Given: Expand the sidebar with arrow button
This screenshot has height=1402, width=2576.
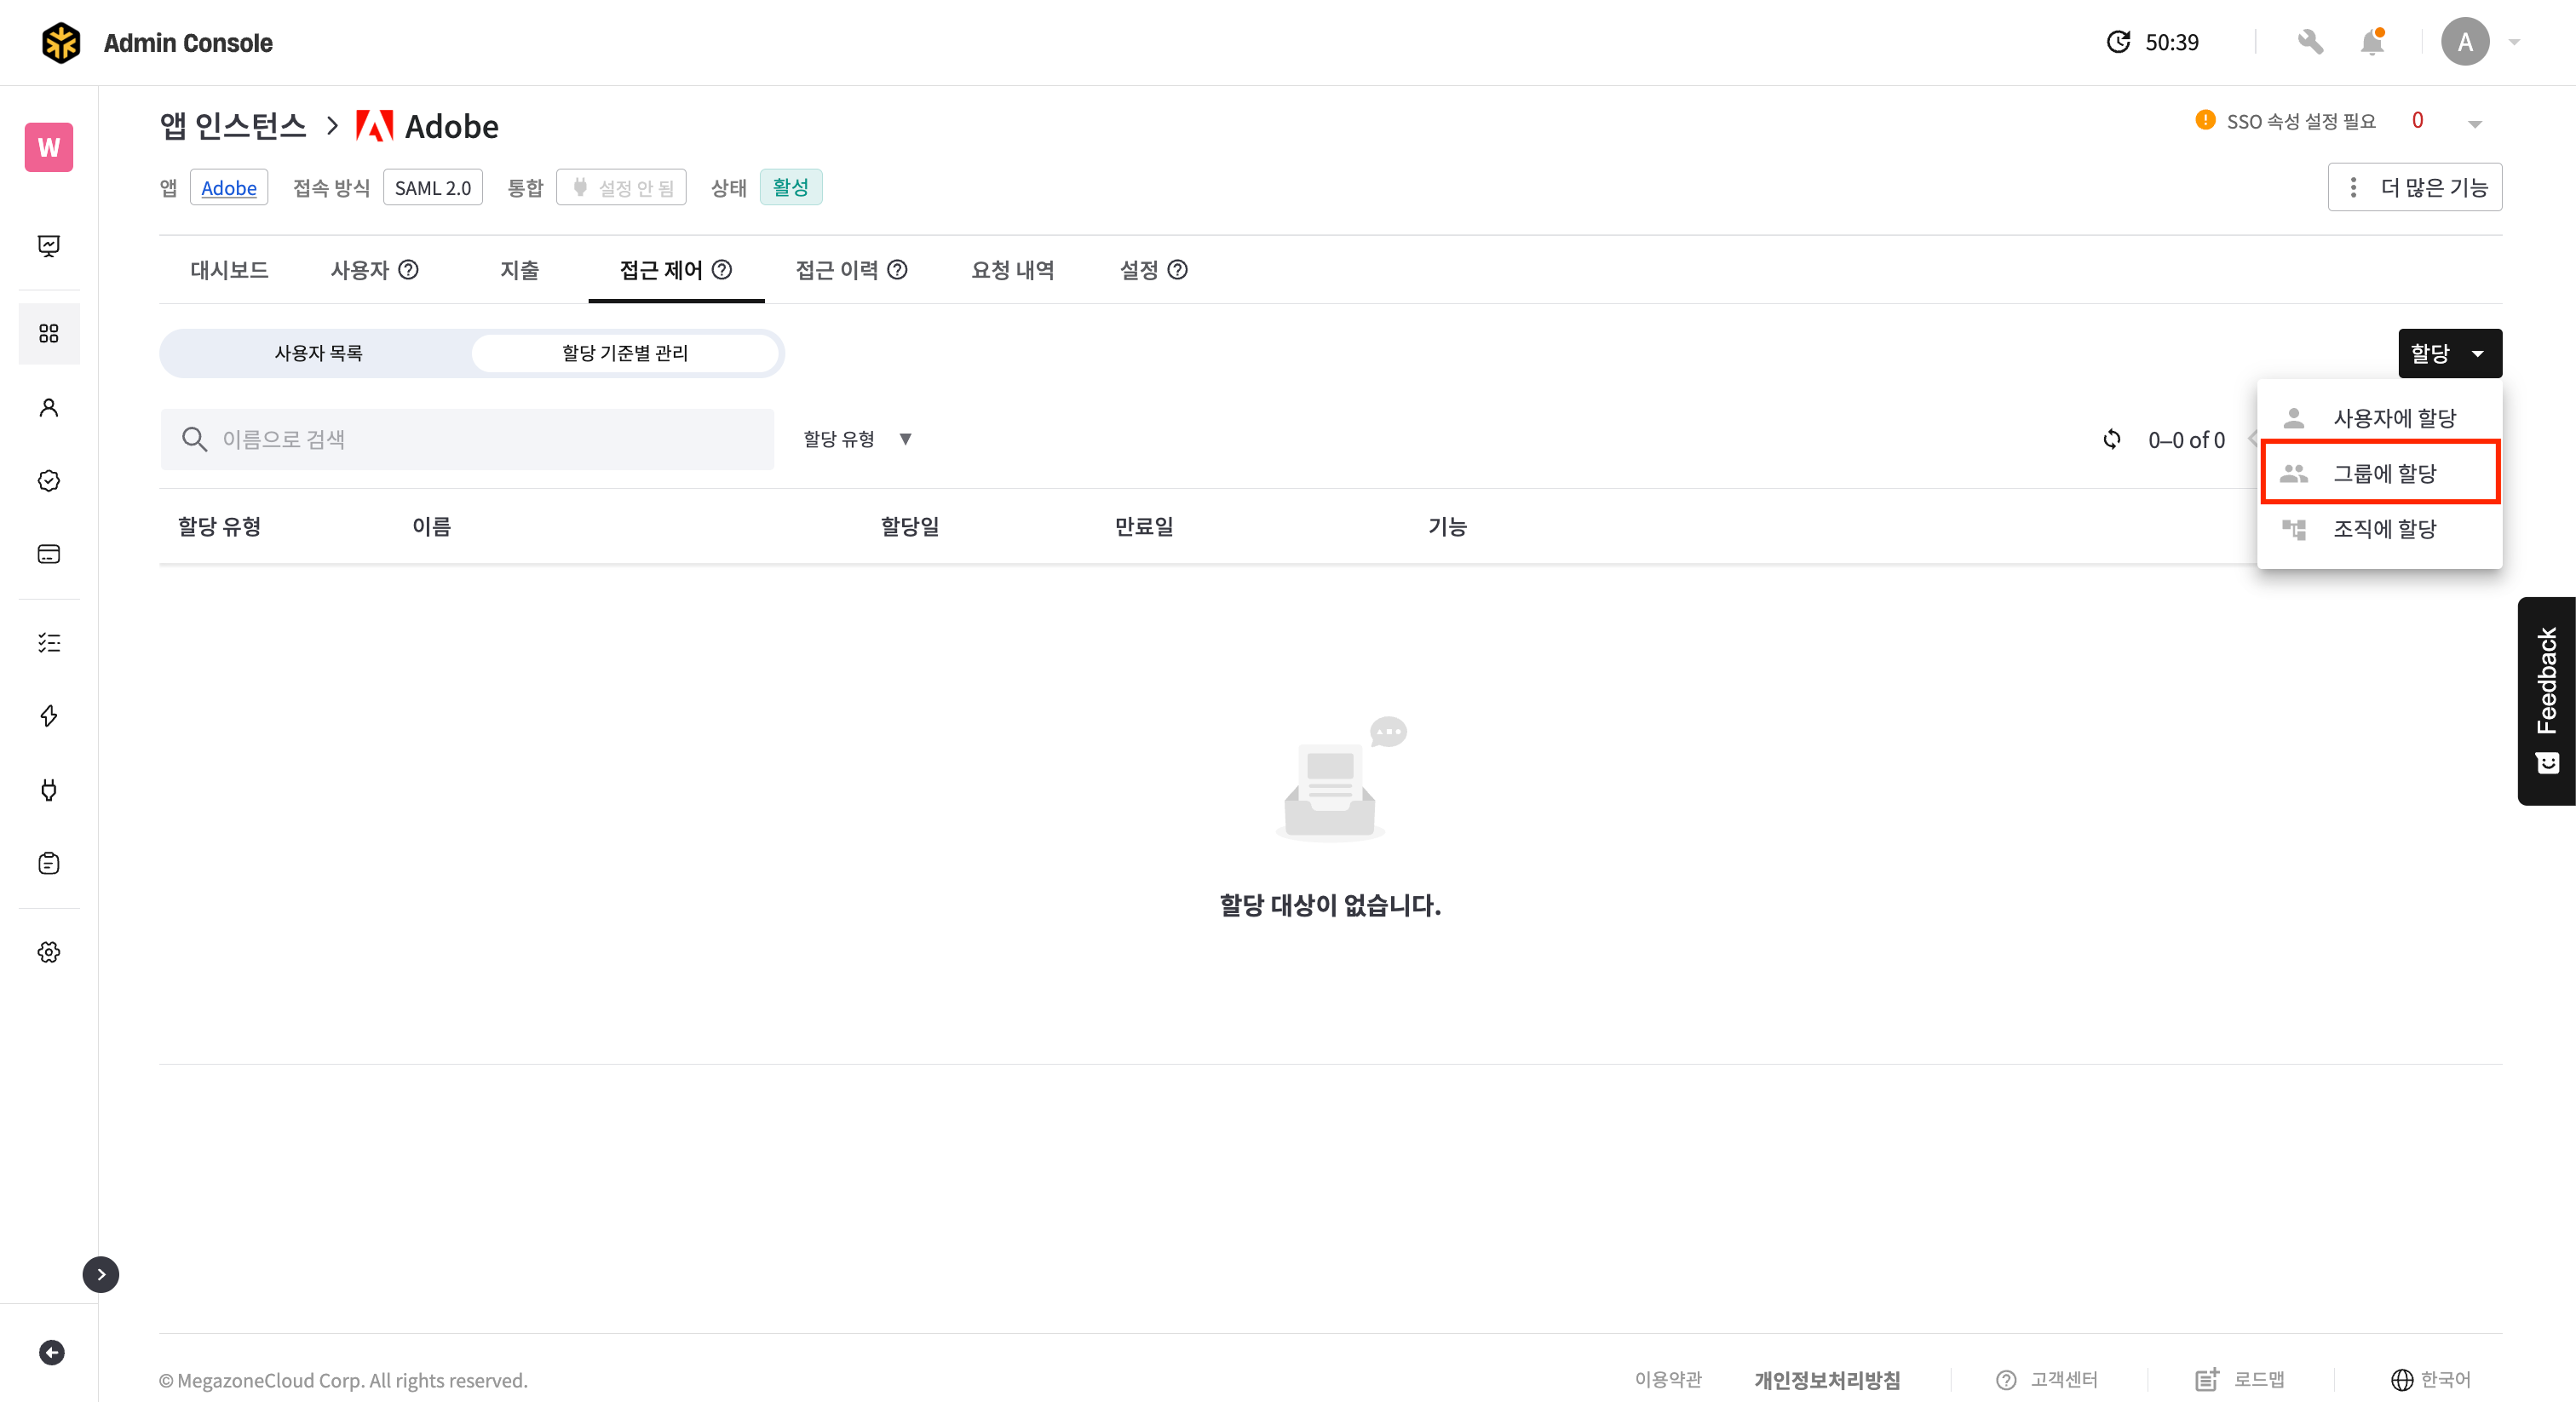Looking at the screenshot, I should point(100,1274).
